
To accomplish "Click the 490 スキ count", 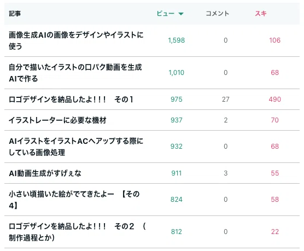I will click(x=274, y=100).
